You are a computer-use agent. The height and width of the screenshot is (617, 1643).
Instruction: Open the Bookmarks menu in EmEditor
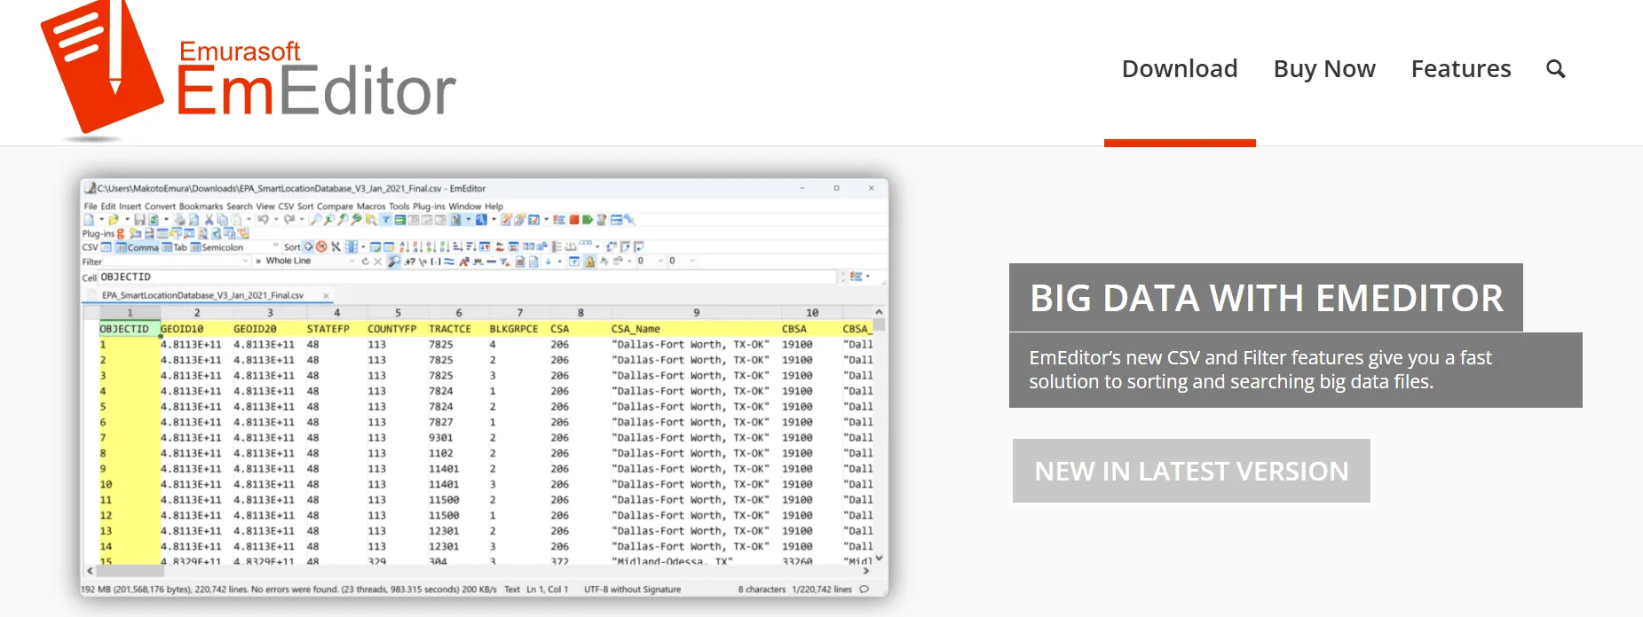[x=201, y=206]
